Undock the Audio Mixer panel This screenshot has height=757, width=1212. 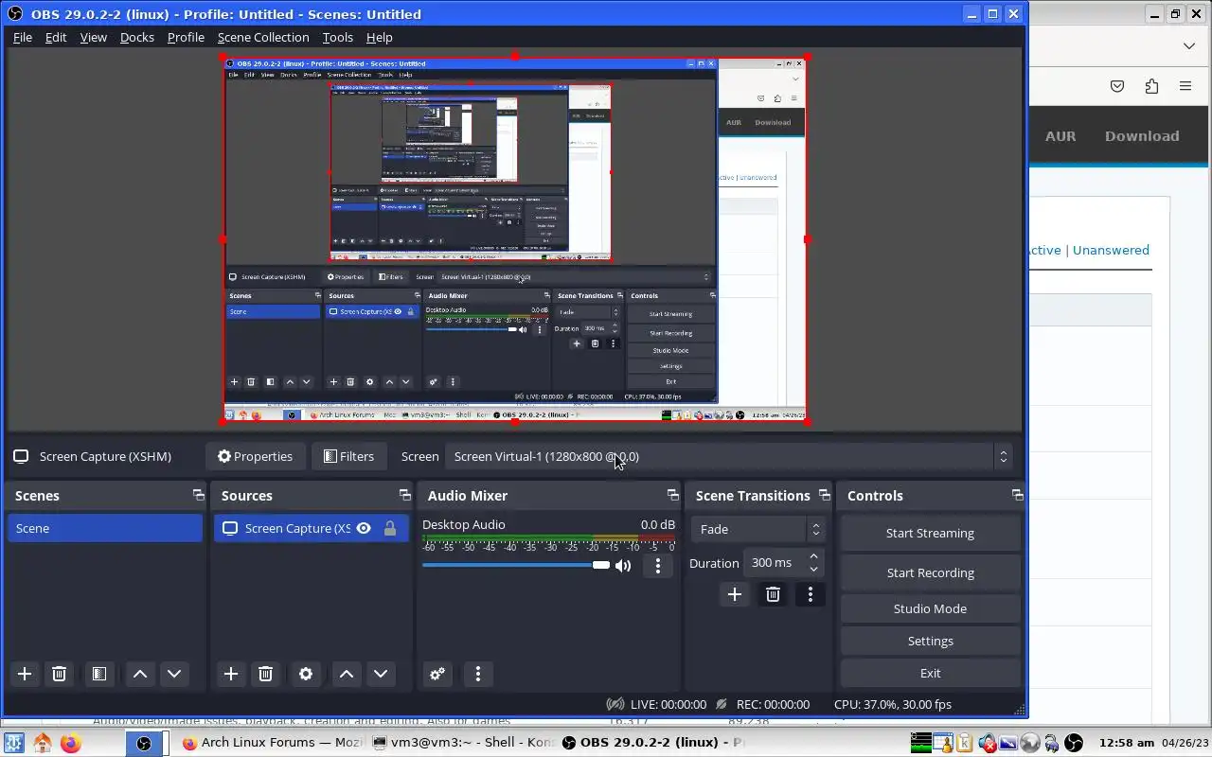672,495
